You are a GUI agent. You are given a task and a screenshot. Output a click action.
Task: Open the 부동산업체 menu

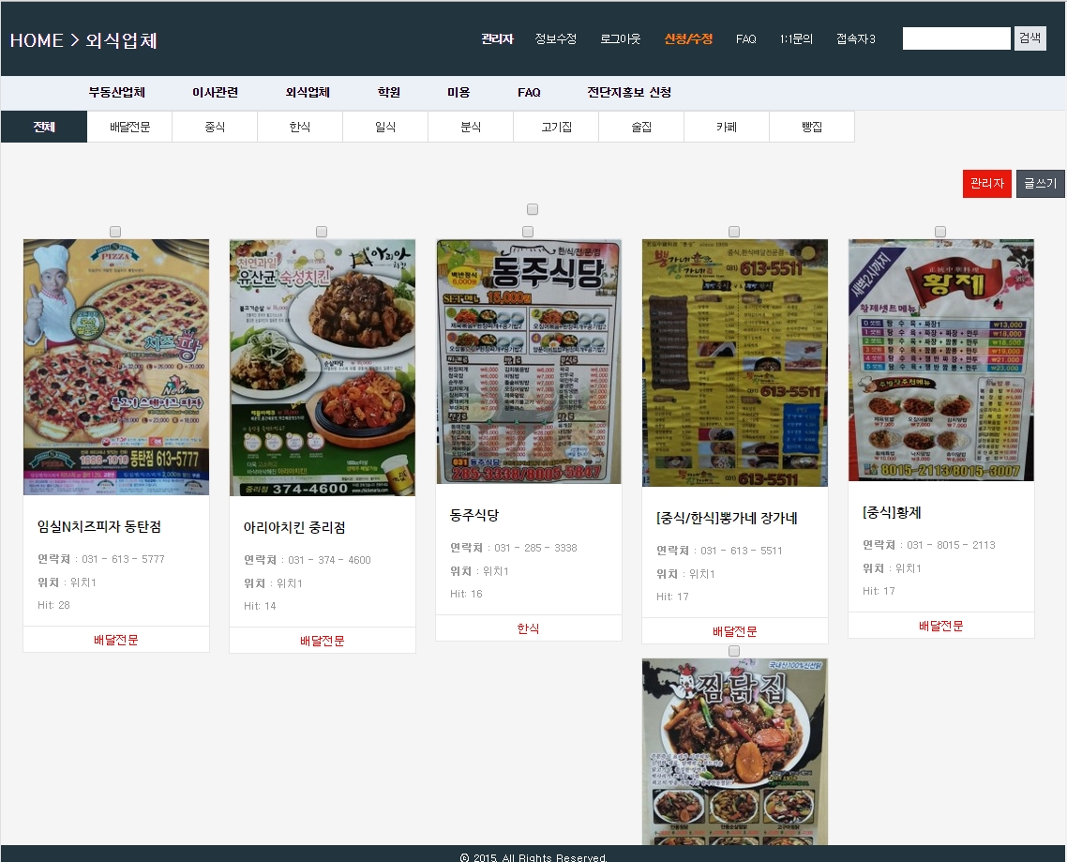click(x=117, y=93)
